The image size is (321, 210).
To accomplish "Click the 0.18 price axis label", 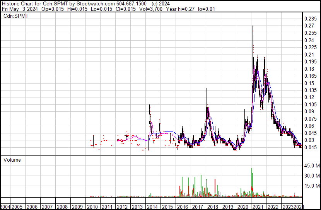I will [309, 69].
